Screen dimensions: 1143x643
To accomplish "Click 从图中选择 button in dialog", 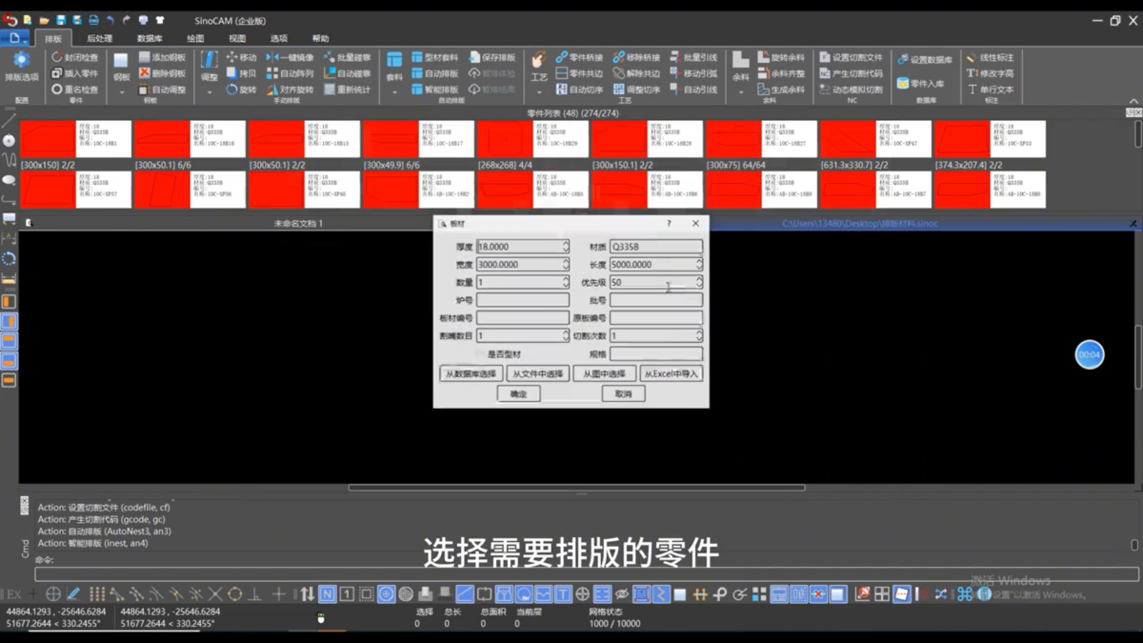I will [x=604, y=373].
